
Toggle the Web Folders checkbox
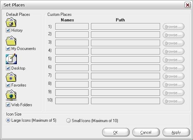click(x=8, y=105)
